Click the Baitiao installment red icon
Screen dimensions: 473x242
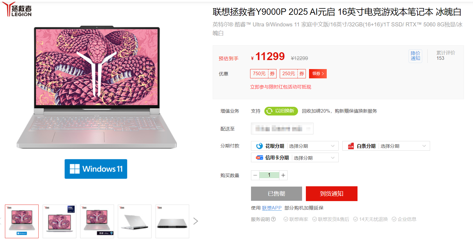click(351, 146)
